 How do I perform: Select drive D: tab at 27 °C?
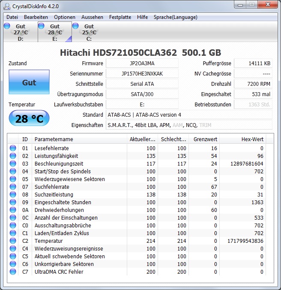click(x=20, y=32)
